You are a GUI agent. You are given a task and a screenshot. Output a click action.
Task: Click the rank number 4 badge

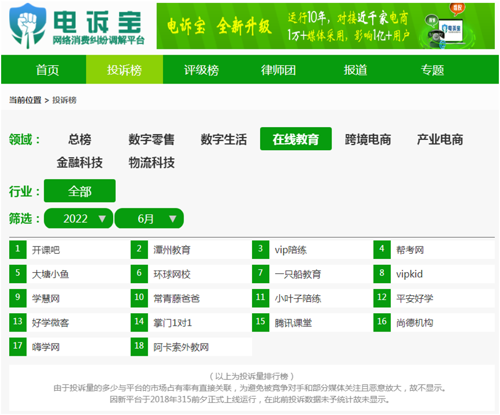382,249
